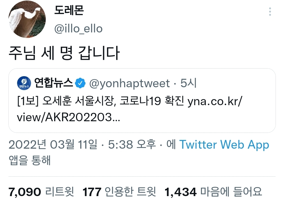
Task: View the 7,090 리트윗 list
Action: tap(41, 192)
